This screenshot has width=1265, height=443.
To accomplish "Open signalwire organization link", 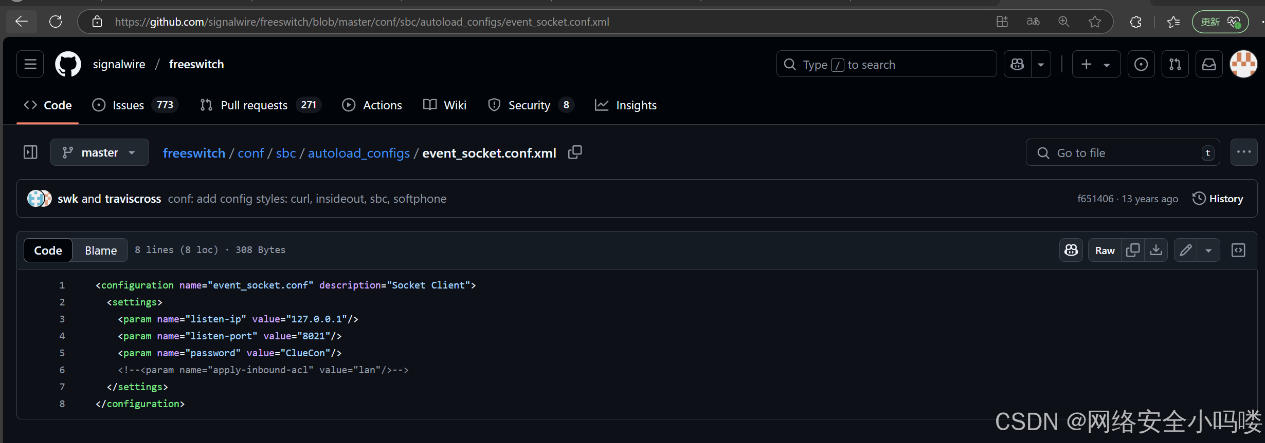I will (119, 64).
